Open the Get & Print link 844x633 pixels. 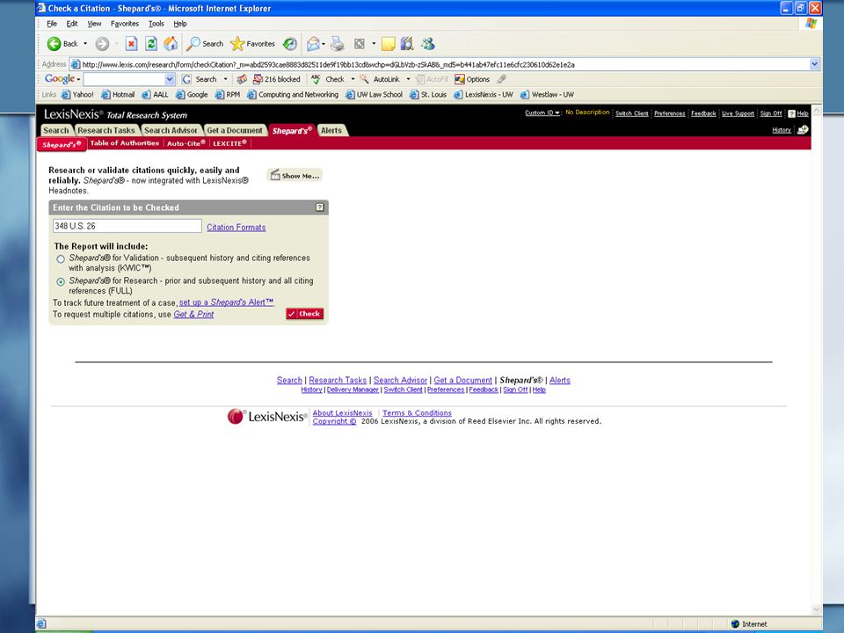(x=193, y=315)
